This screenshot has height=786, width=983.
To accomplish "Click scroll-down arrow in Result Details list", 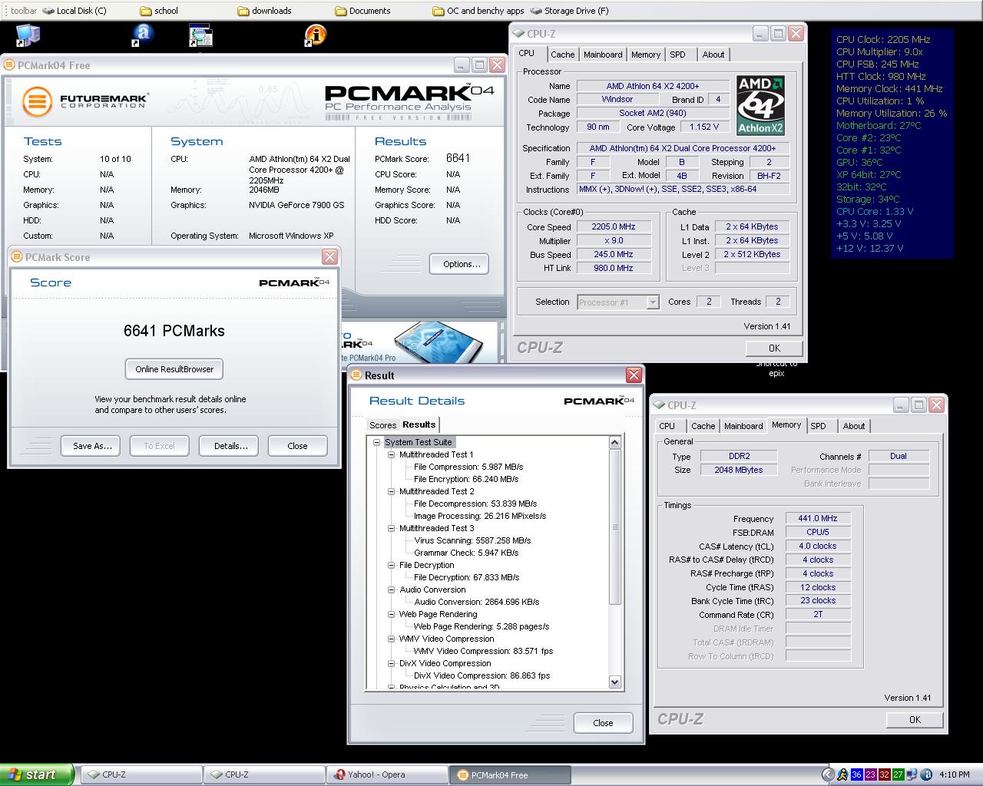I will 614,682.
